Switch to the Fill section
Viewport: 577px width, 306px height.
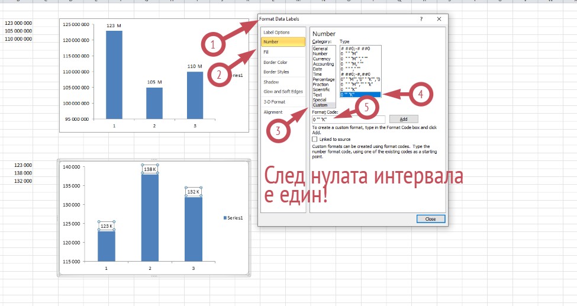[266, 52]
